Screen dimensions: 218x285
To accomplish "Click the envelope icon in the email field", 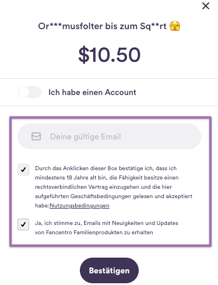I will tap(36, 136).
